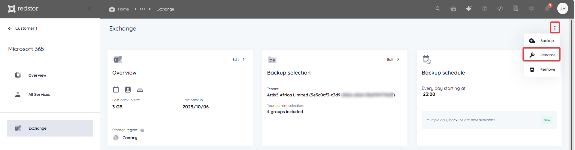This screenshot has width=575, height=150.
Task: Choose Rename from the options menu
Action: pyautogui.click(x=542, y=55)
